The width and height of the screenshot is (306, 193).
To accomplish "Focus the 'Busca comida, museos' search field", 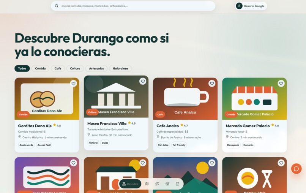I will 133,6.
